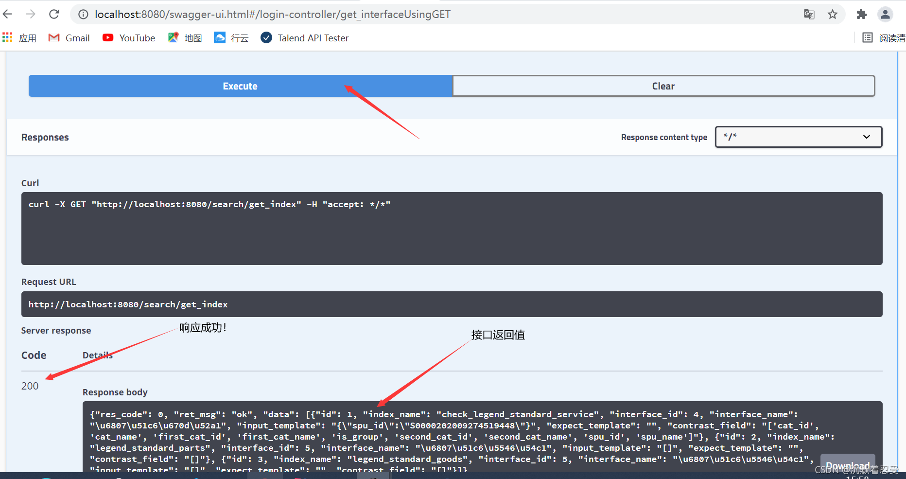Screen dimensions: 906x479
Task: Open the Gmail bookmark
Action: click(69, 38)
